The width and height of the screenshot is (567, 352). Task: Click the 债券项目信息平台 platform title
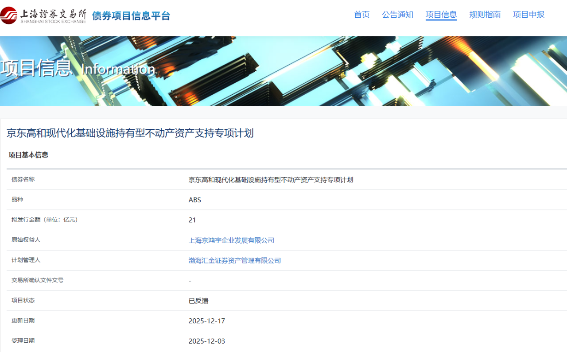coord(131,16)
